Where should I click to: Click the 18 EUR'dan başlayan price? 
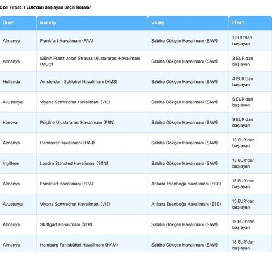(243, 245)
